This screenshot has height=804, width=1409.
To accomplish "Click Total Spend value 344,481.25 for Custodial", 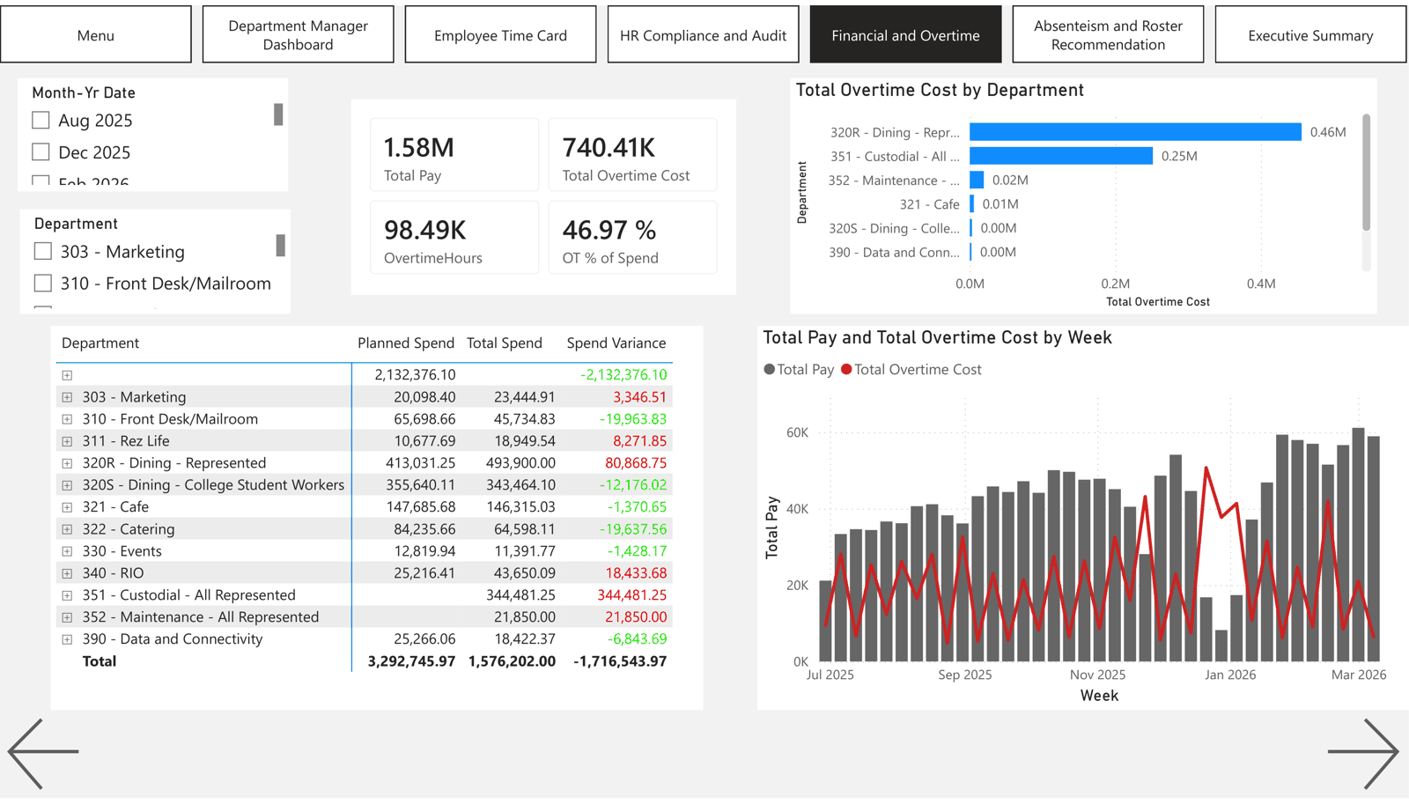I will 520,595.
